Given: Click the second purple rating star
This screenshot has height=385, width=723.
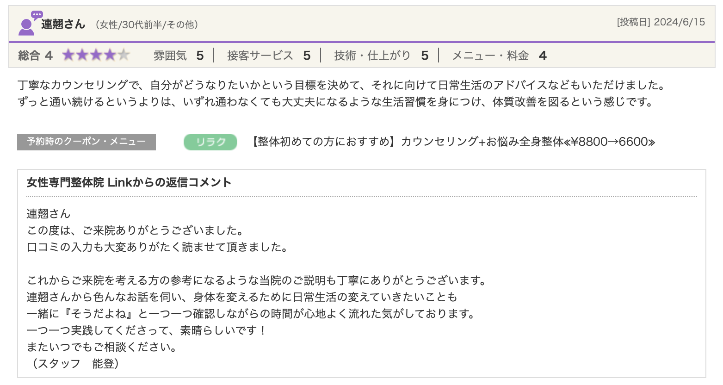Looking at the screenshot, I should pyautogui.click(x=82, y=56).
